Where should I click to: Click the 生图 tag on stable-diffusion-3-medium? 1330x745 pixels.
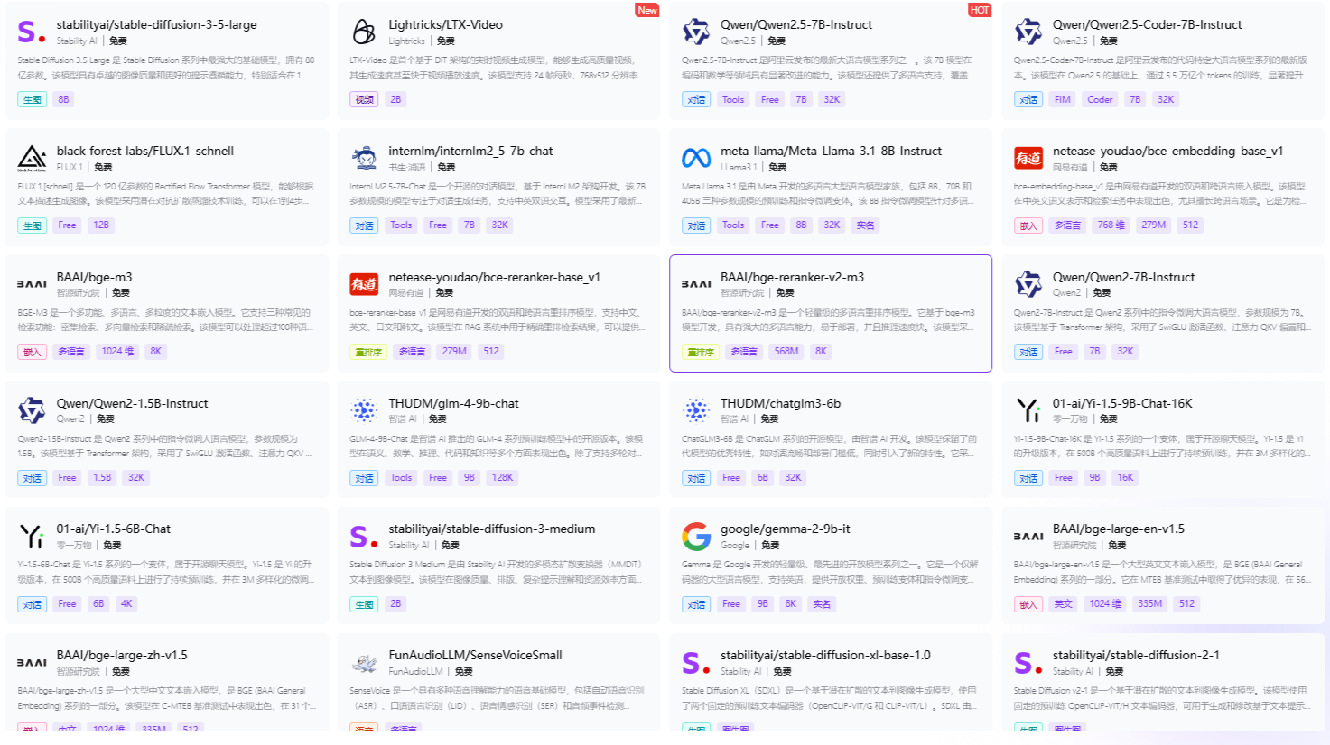(x=364, y=603)
